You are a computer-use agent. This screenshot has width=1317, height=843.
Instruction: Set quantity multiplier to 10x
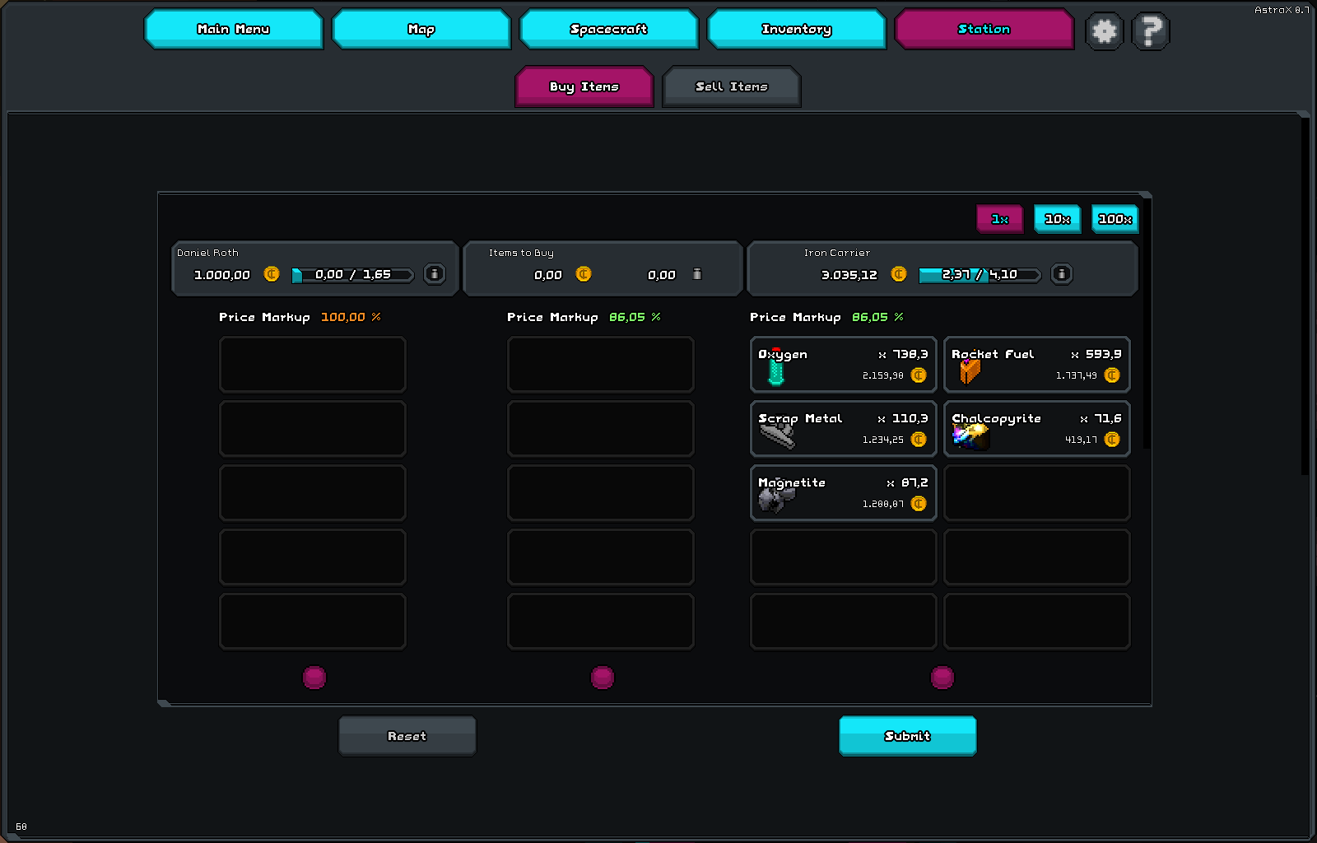click(1057, 219)
